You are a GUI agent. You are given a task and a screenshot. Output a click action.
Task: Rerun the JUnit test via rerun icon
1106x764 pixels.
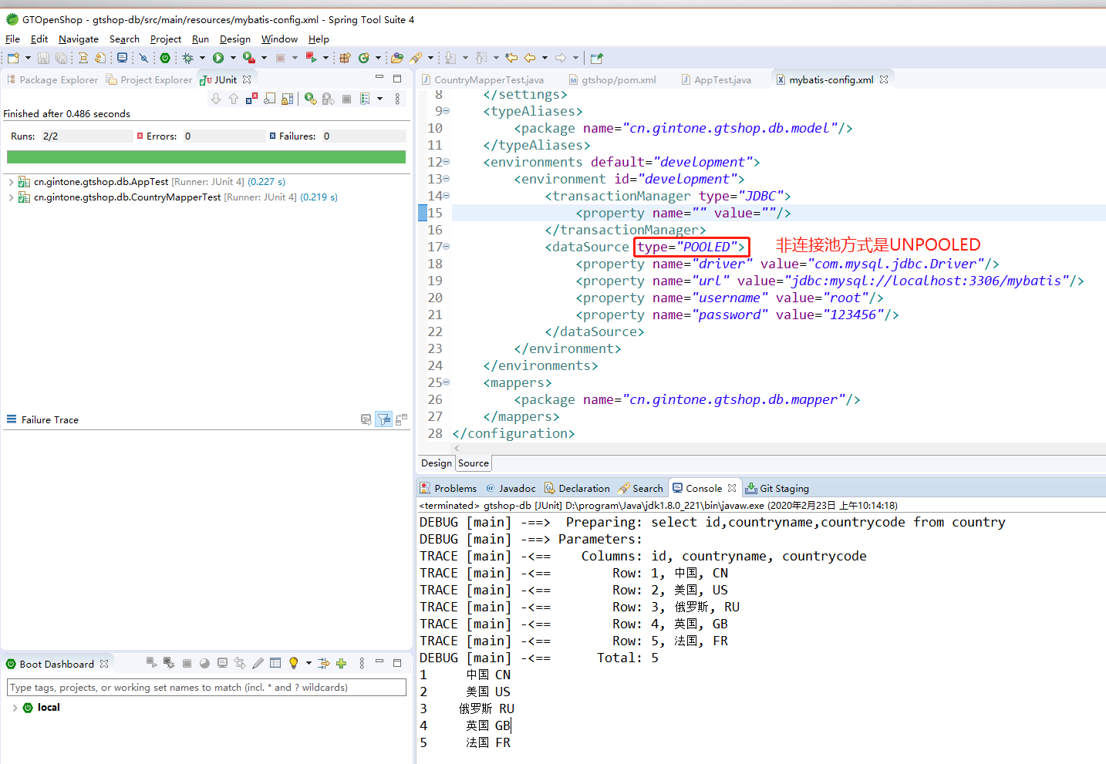[x=310, y=99]
